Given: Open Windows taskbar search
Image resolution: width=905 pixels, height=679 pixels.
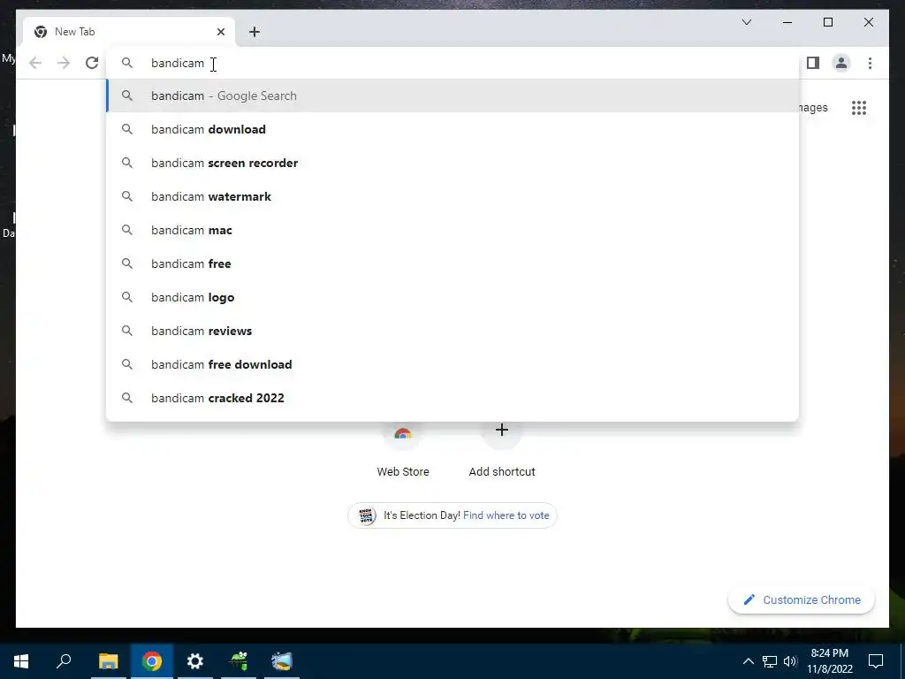Looking at the screenshot, I should click(x=64, y=661).
